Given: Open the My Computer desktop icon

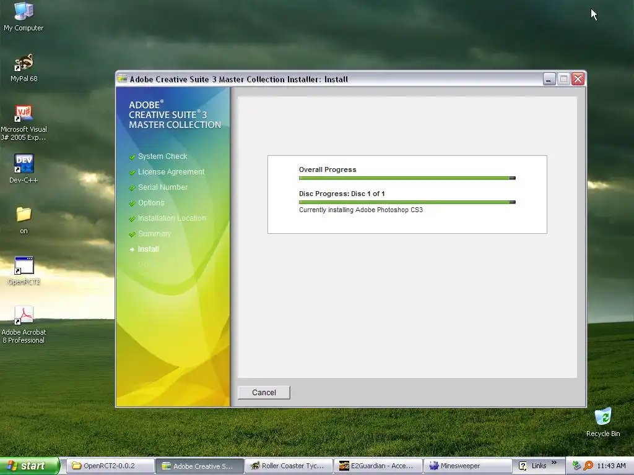Looking at the screenshot, I should coord(24,16).
